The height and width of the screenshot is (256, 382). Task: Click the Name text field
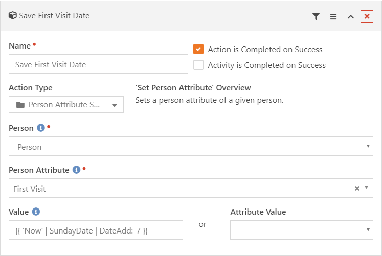(98, 64)
